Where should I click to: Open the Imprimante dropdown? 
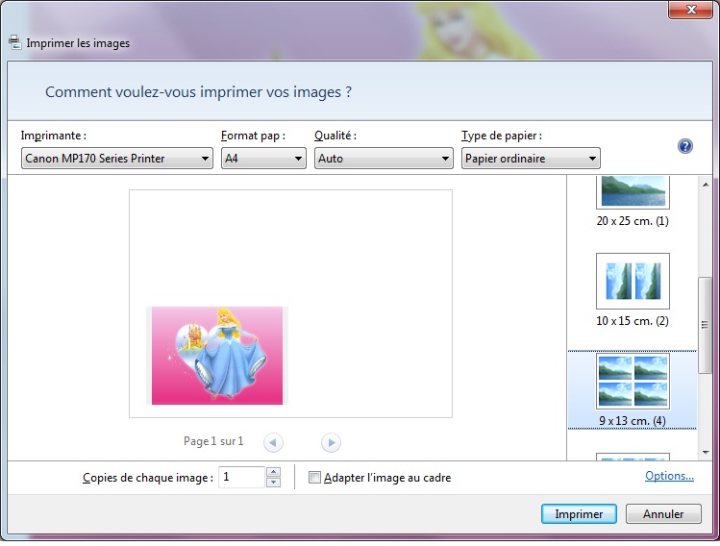coord(117,159)
